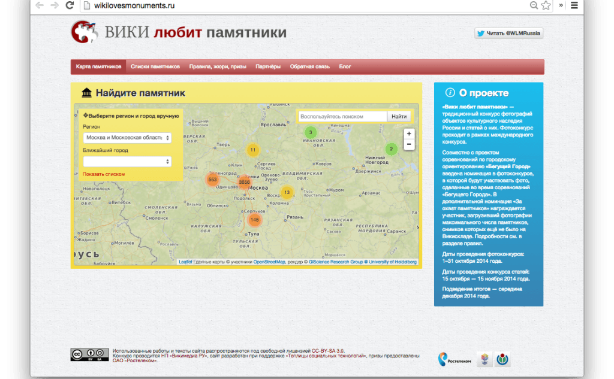
Task: Click the Rostelecom sponsor logo
Action: tap(454, 359)
